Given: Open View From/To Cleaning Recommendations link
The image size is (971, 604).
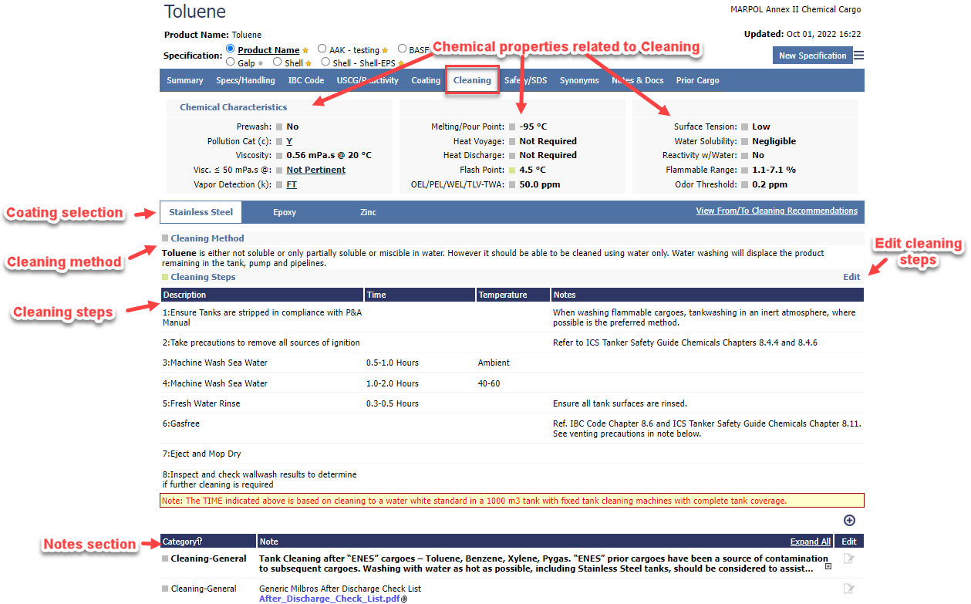Looking at the screenshot, I should pyautogui.click(x=776, y=211).
